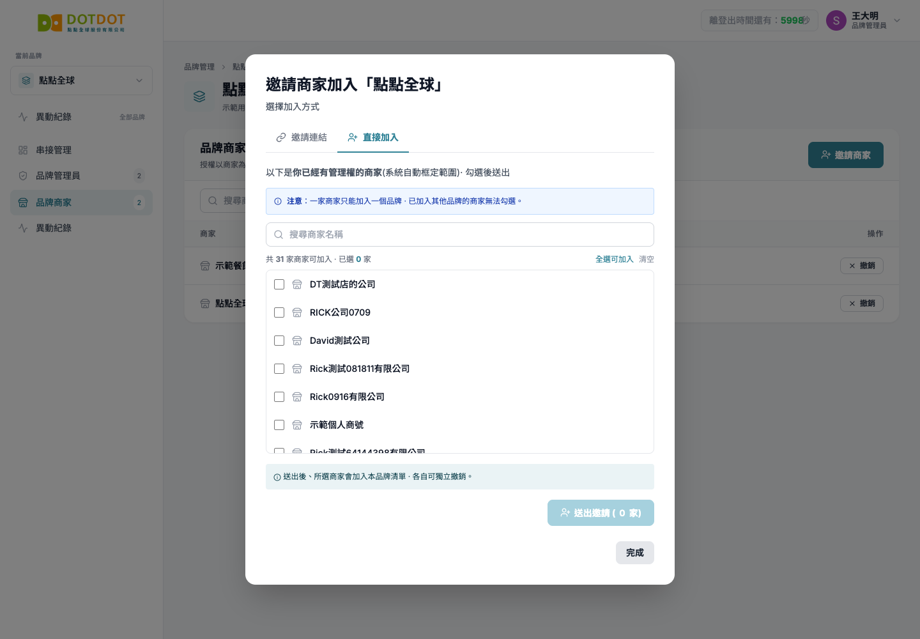Screen dimensions: 920x639
Task: Click the info icon beside 送出後 note
Action: [x=277, y=477]
